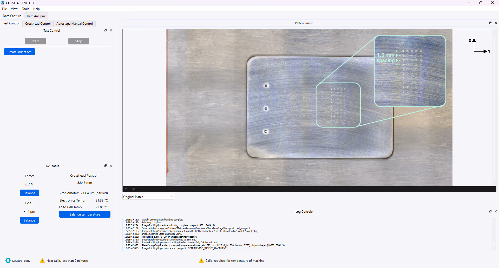The image size is (499, 268).
Task: Click the '24 tiles stitched' log line
Action: coord(171,243)
